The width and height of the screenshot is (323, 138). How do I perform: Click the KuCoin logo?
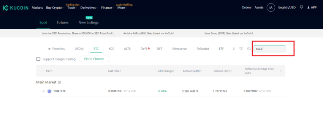point(16,8)
